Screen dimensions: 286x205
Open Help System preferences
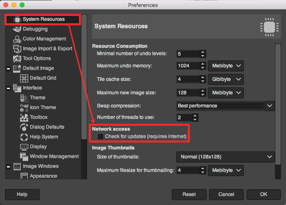(x=44, y=137)
